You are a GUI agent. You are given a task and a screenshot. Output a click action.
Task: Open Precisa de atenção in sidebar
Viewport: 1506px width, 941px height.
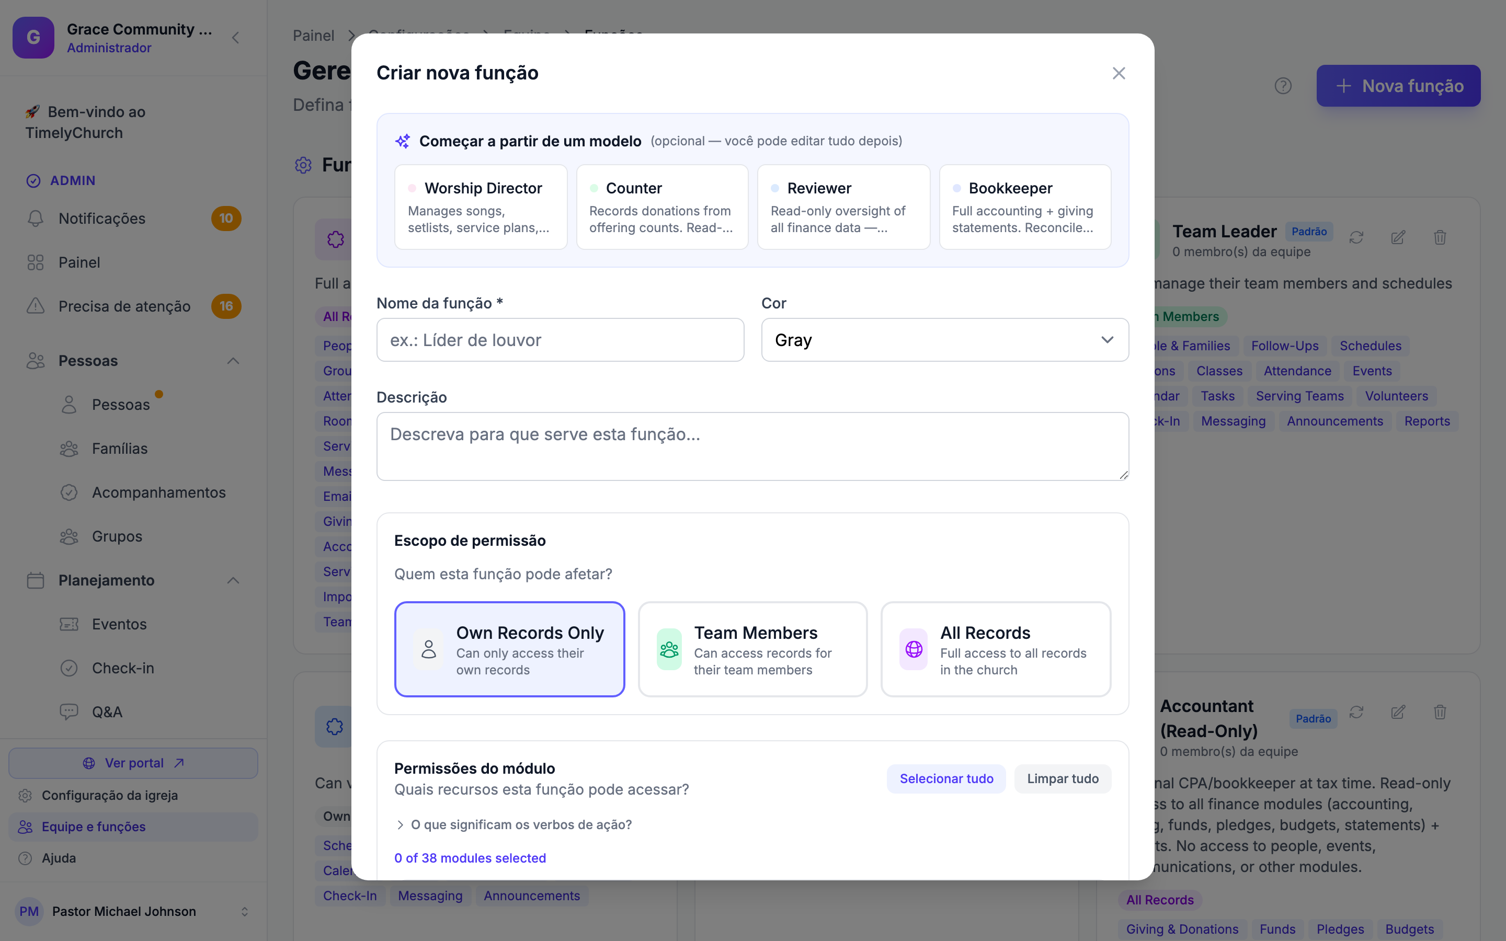tap(133, 306)
